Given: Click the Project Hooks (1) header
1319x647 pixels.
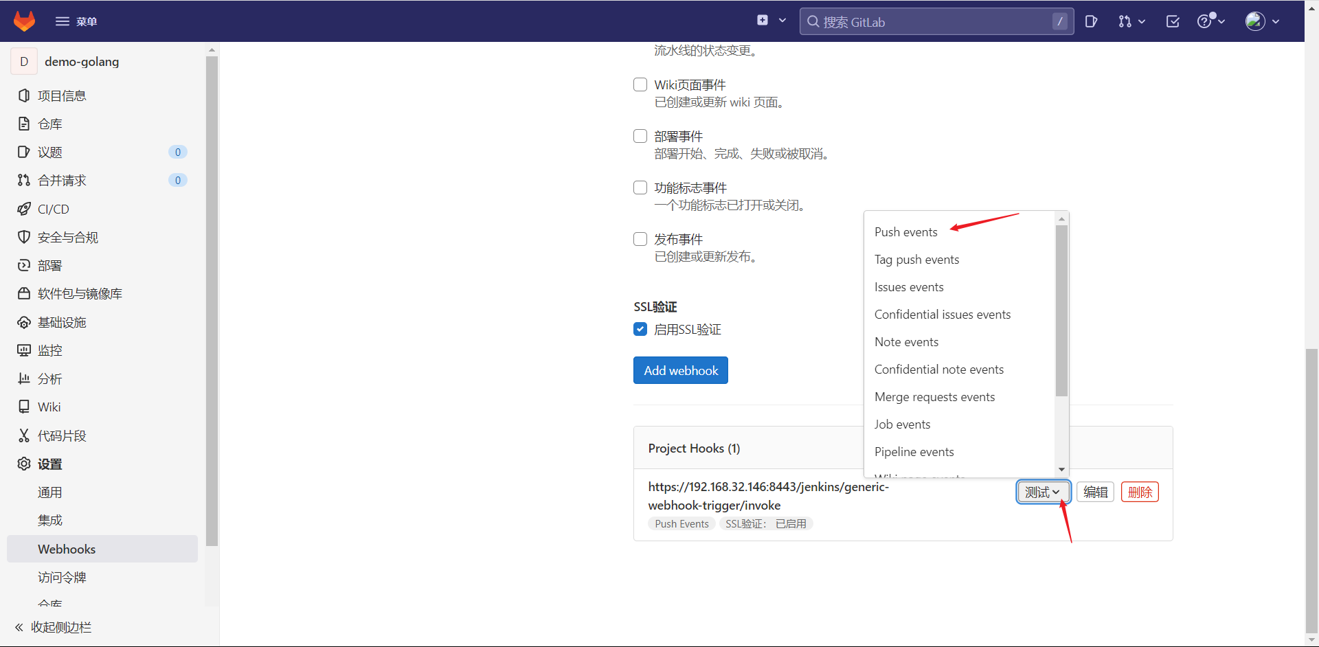Looking at the screenshot, I should point(694,449).
